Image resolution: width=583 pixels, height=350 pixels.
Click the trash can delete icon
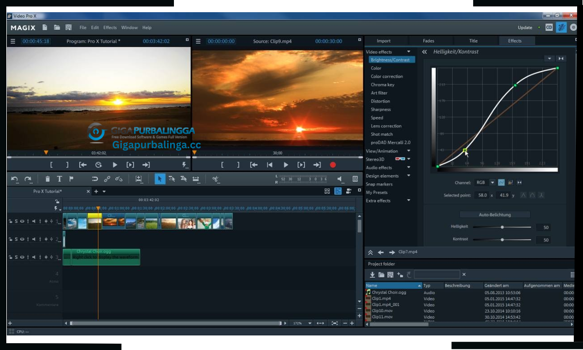tap(47, 179)
